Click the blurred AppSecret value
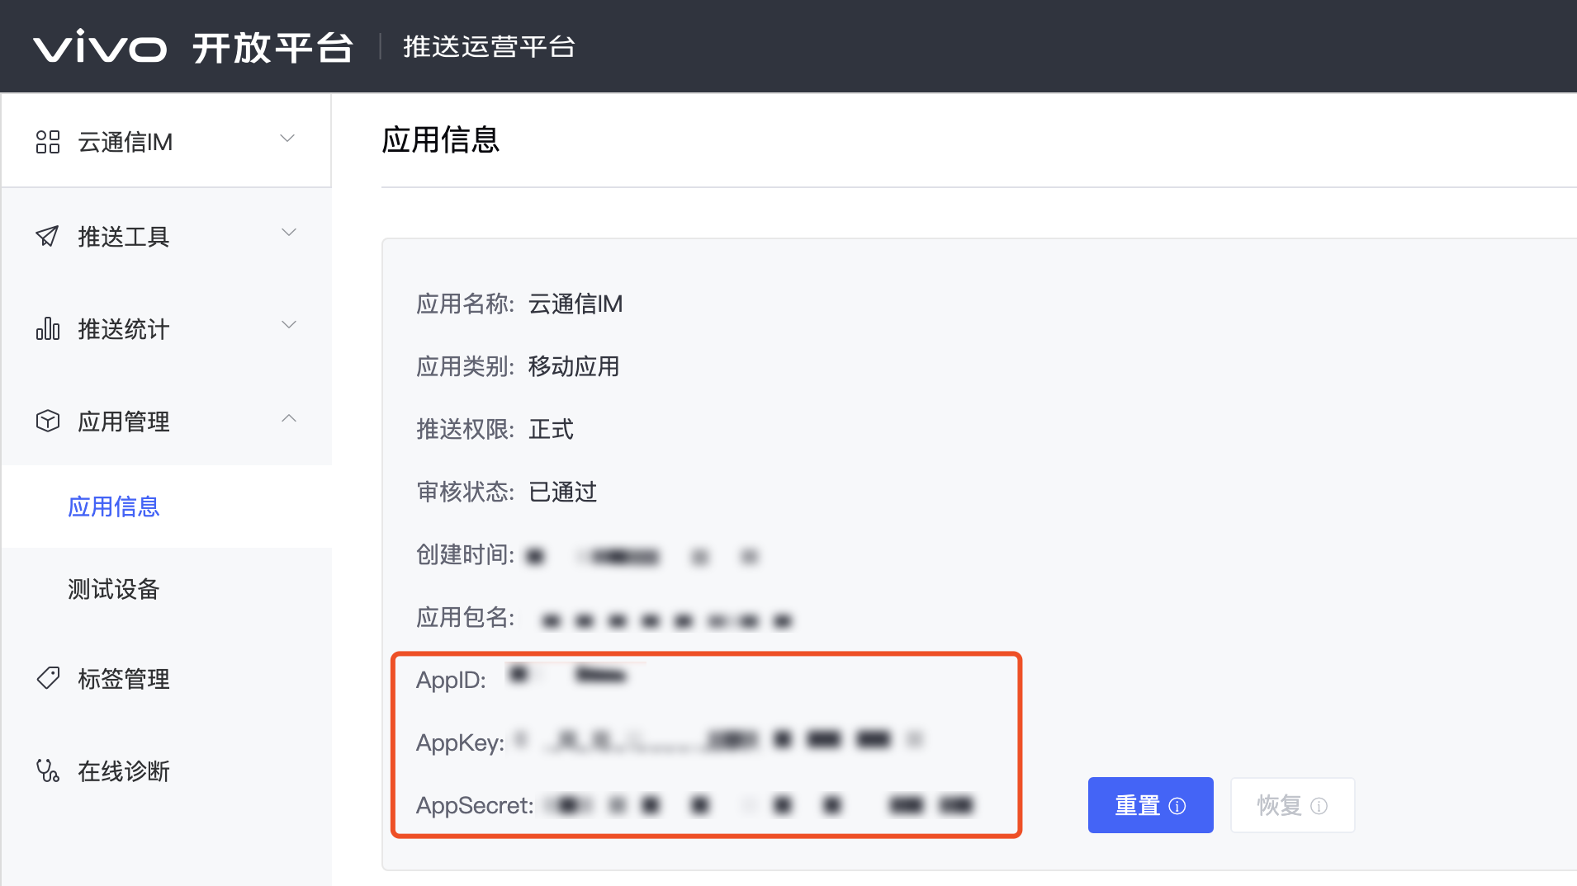 759,804
